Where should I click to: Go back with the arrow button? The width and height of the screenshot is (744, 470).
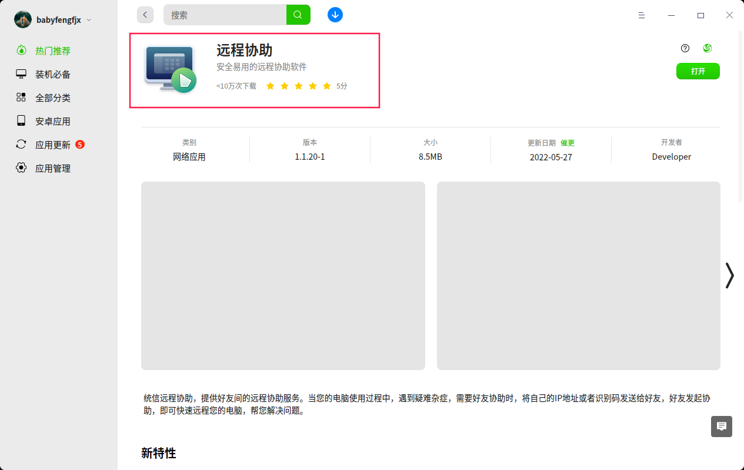(145, 15)
